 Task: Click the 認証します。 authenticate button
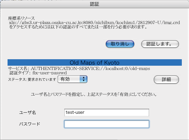[x=160, y=44]
